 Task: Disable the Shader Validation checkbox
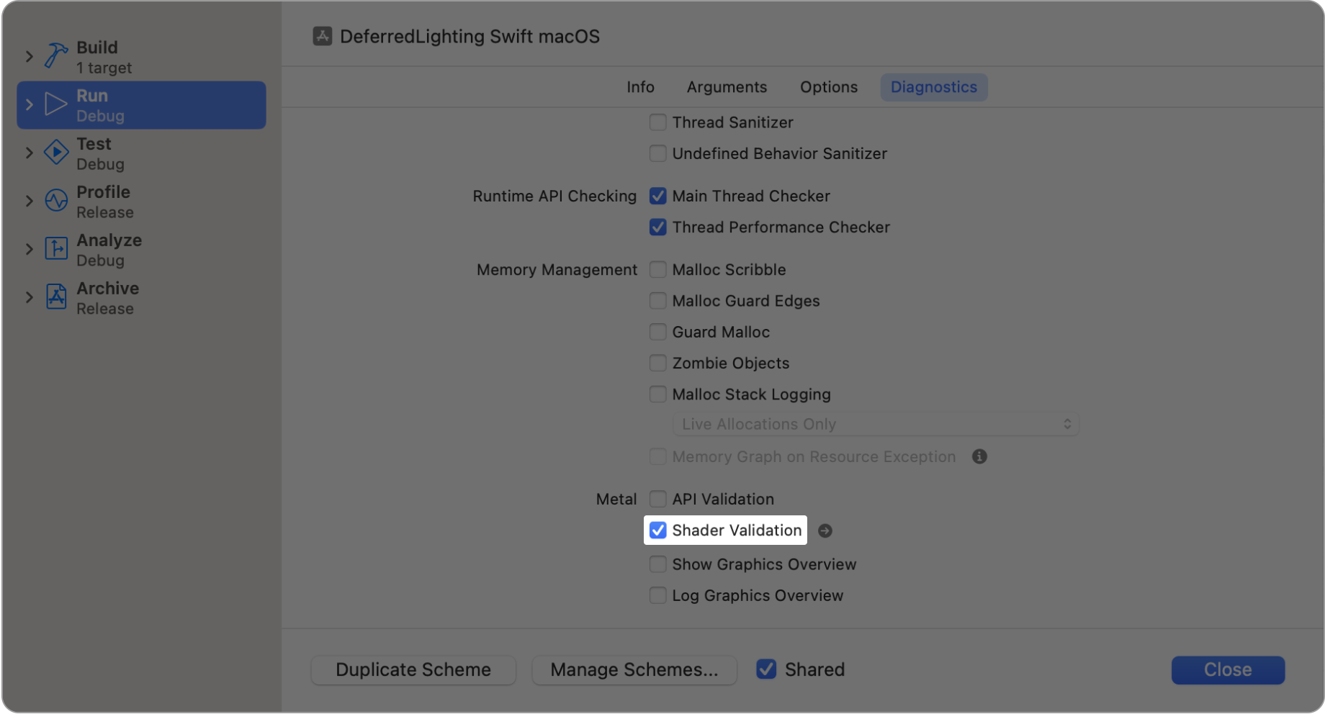[x=657, y=530]
